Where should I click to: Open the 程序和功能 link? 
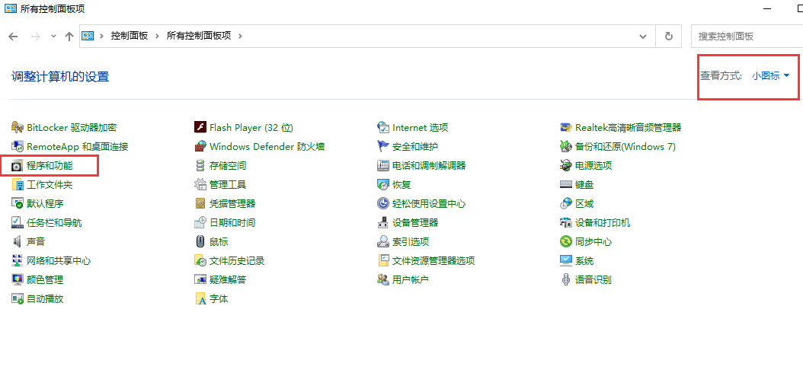(x=50, y=166)
